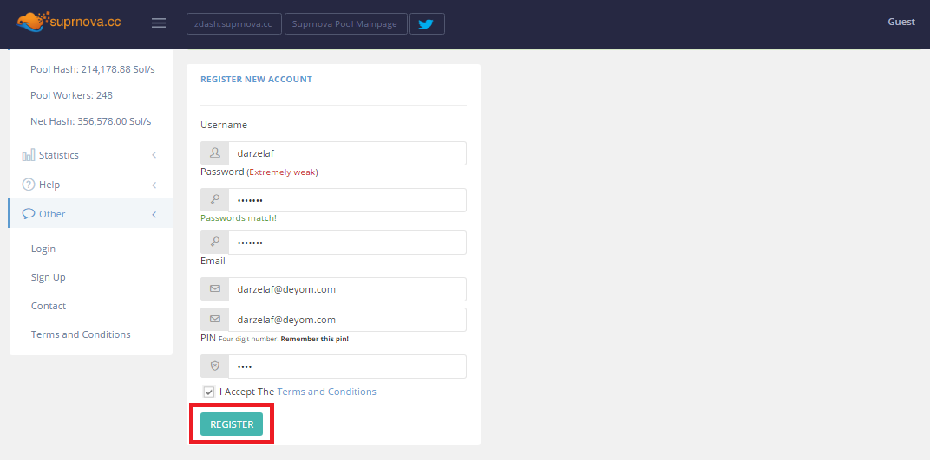This screenshot has width=930, height=460.
Task: Select the Other sidebar menu
Action: (x=91, y=214)
